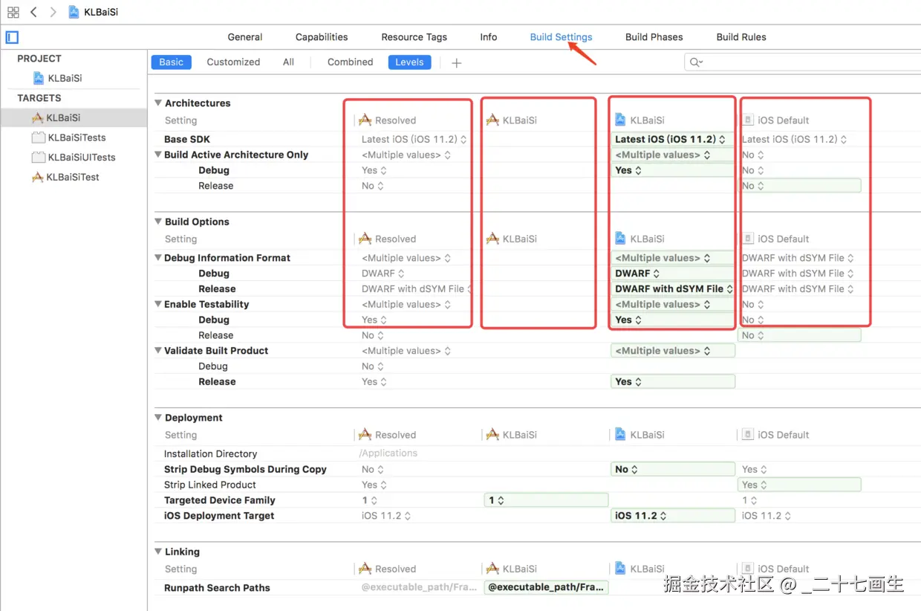Switch to Resource Tags tab

click(x=414, y=37)
